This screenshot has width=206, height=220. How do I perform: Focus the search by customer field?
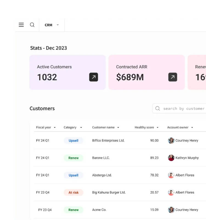[x=179, y=108]
